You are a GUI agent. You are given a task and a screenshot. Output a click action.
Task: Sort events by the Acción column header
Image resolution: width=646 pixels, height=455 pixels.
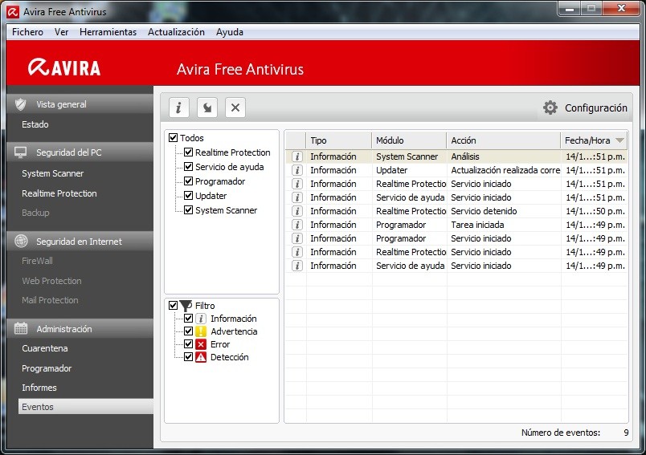coord(504,140)
